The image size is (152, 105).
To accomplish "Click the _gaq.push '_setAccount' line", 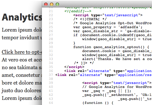I will 117,95.
